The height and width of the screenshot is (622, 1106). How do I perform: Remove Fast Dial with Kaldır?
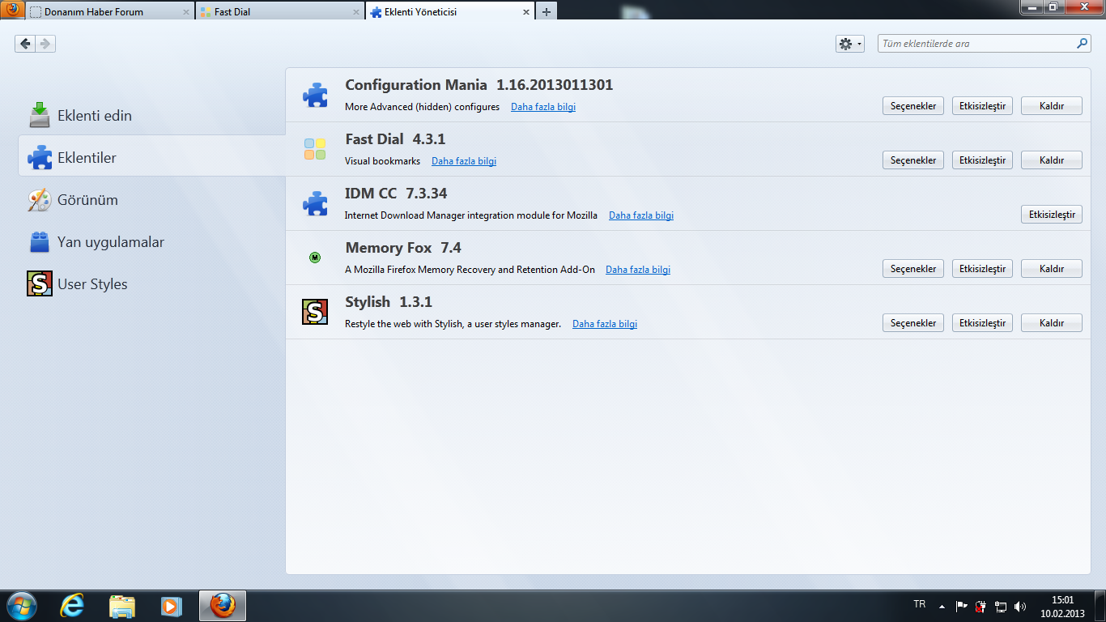[x=1052, y=160]
